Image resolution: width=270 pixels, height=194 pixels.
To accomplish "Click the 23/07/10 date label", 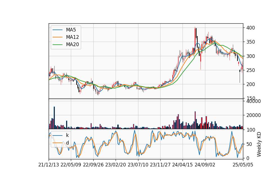I will [138, 165].
